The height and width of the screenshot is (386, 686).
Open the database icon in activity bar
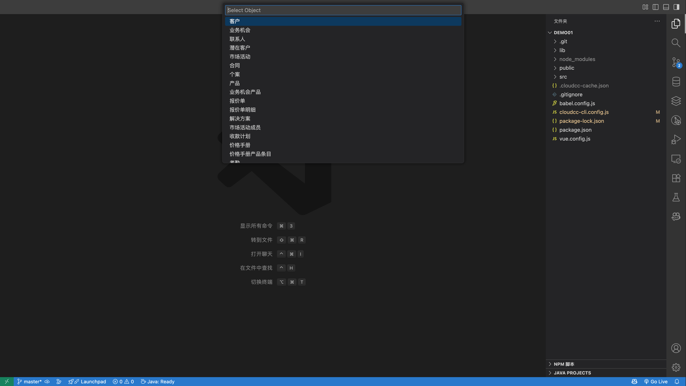click(676, 82)
